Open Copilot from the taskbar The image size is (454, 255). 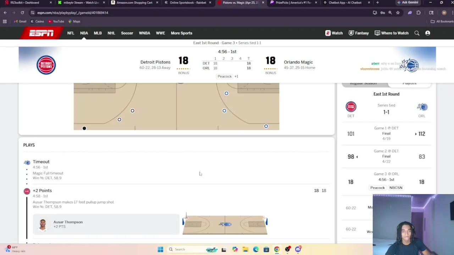tap(235, 249)
